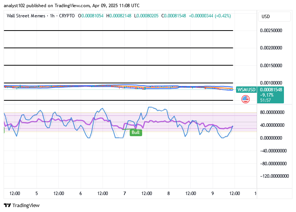Open the USD currency selector

[274, 17]
